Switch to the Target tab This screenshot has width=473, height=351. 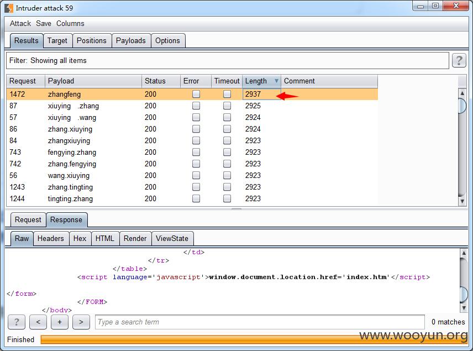pyautogui.click(x=57, y=41)
